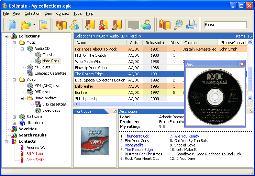Select the Classical collection disc icon
Image resolution: width=255 pixels, height=176 pixels.
pyautogui.click(x=38, y=55)
